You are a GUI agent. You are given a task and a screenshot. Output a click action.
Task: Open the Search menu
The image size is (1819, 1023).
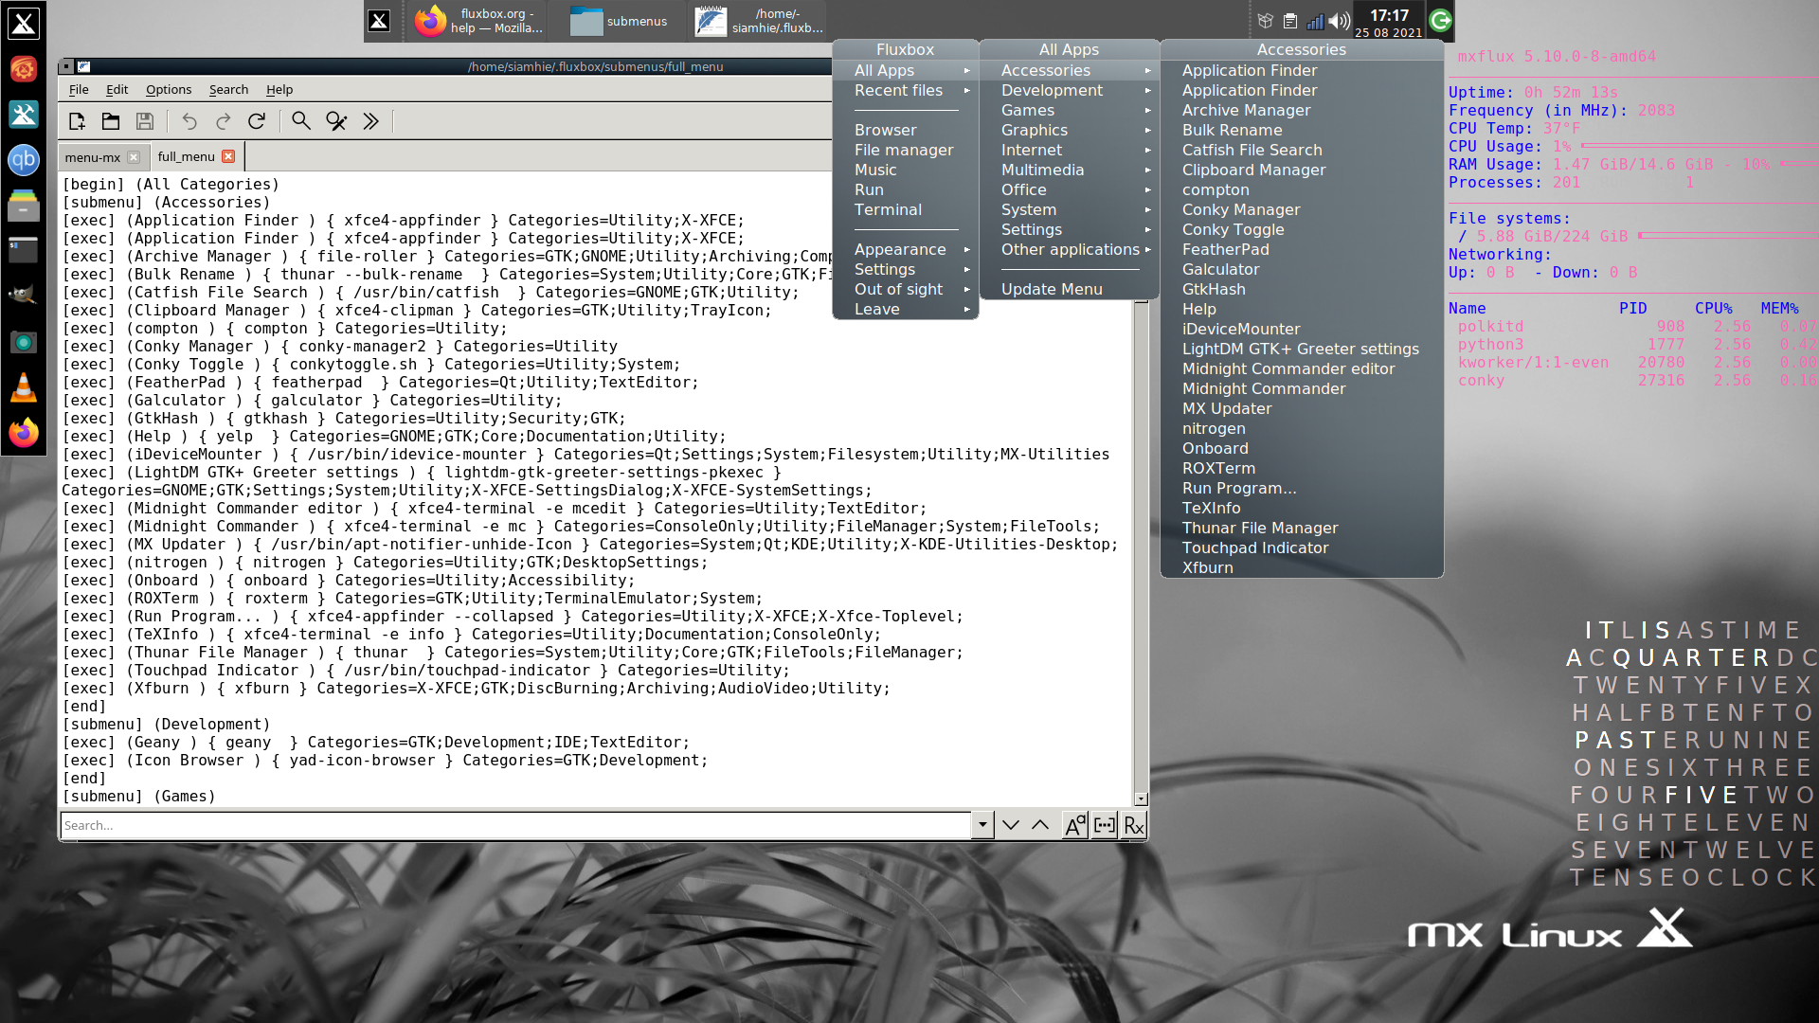tap(228, 89)
